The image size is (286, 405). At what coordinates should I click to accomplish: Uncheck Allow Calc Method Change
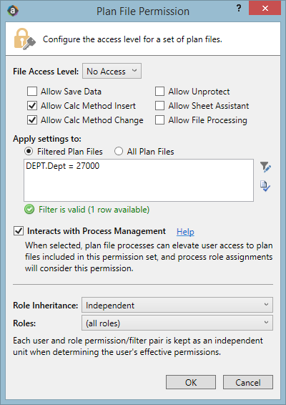pyautogui.click(x=32, y=120)
